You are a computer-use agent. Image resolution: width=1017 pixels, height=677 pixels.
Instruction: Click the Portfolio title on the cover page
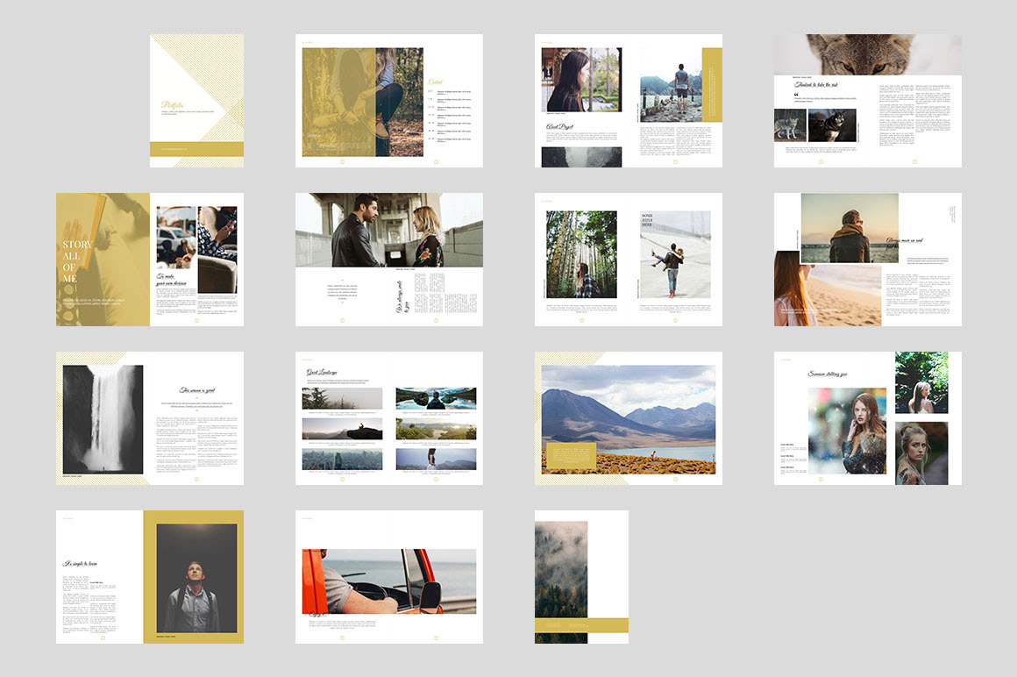pos(172,103)
